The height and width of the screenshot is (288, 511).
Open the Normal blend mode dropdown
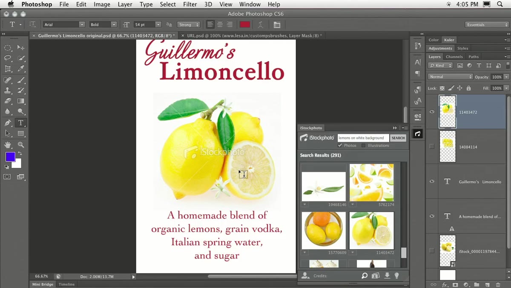tap(450, 77)
